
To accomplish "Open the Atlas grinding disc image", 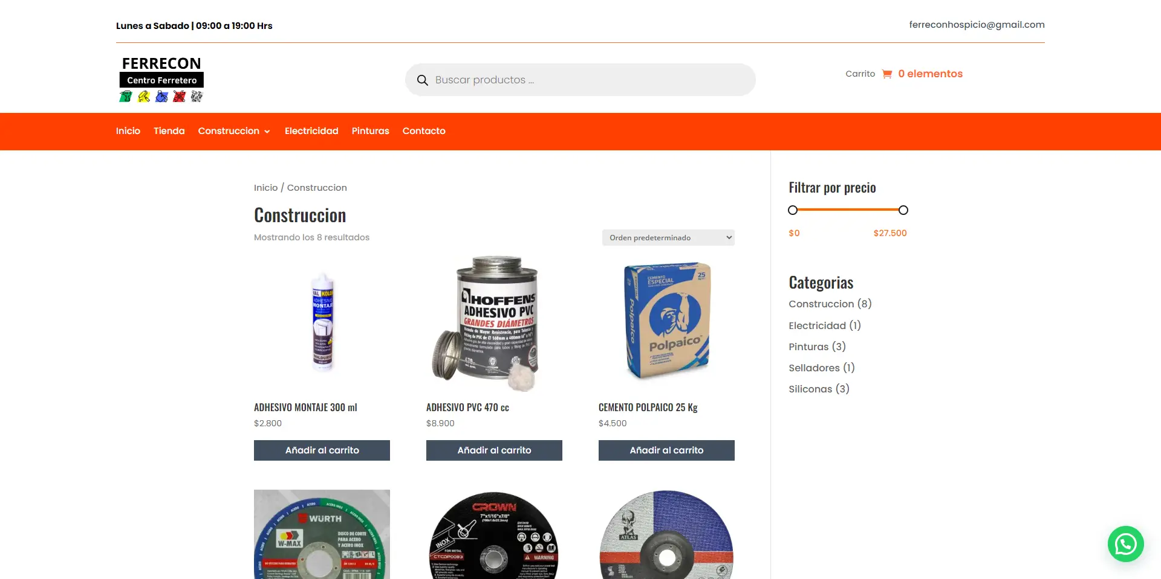I will point(666,534).
